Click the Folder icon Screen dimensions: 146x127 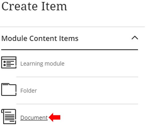pyautogui.click(x=9, y=89)
